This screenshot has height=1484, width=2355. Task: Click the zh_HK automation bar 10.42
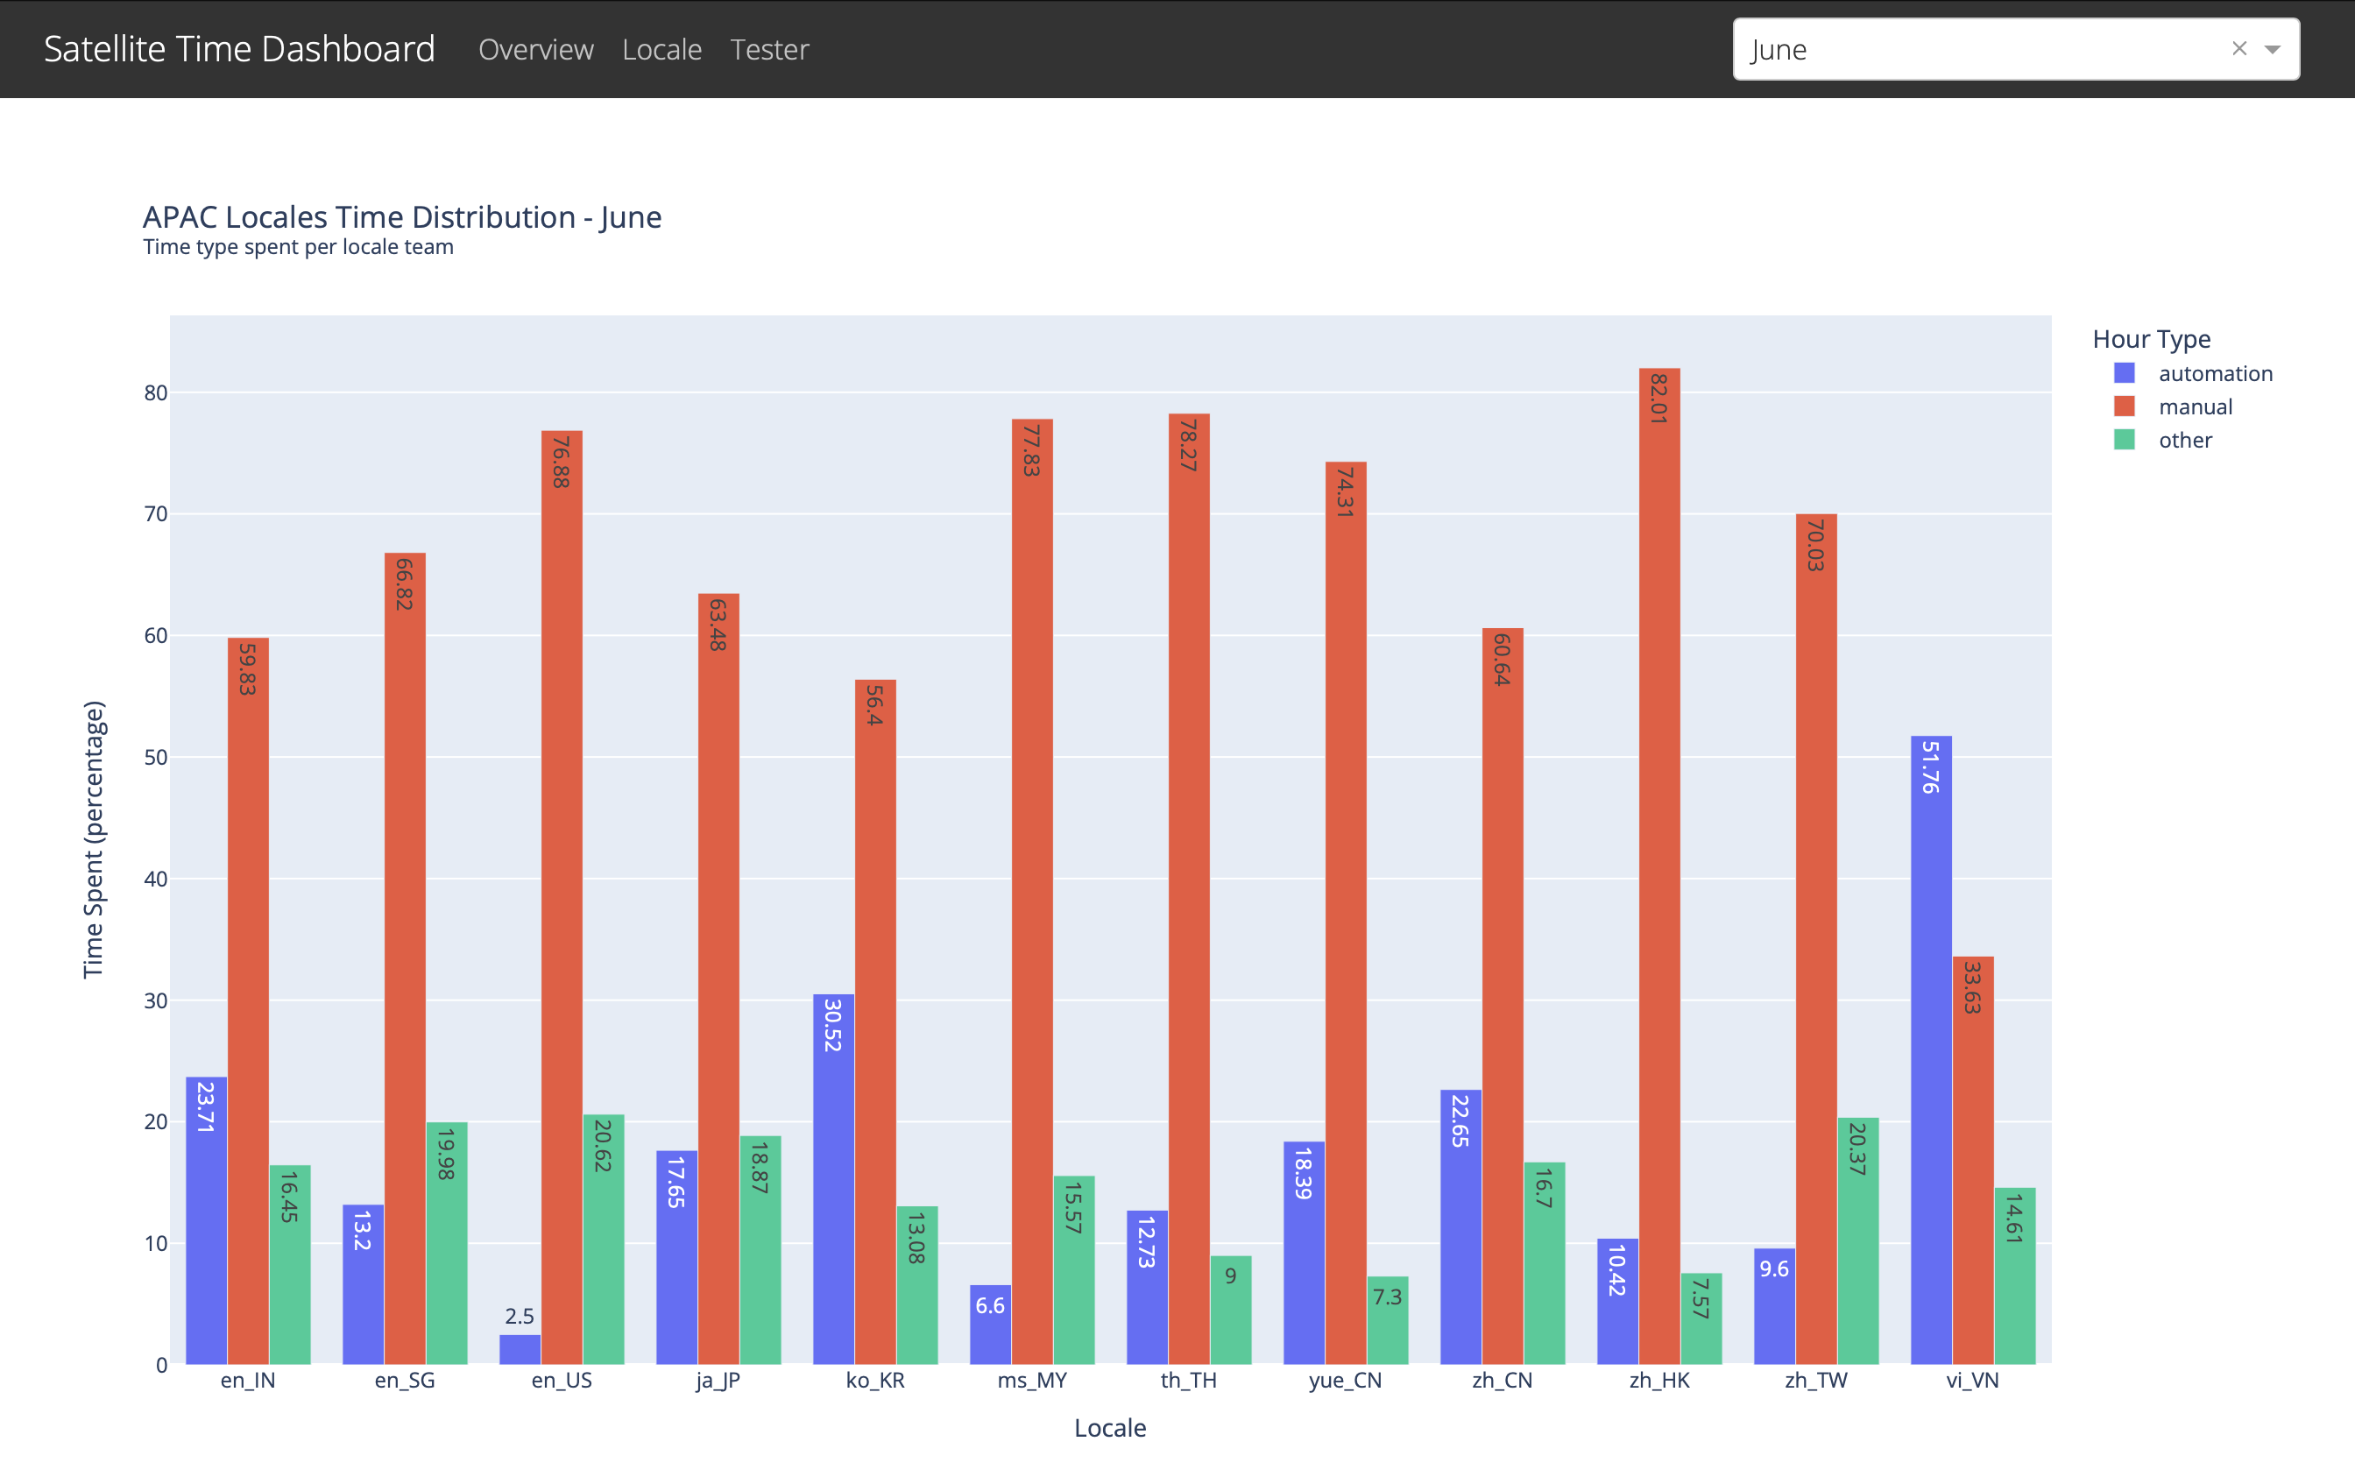tap(1617, 1301)
